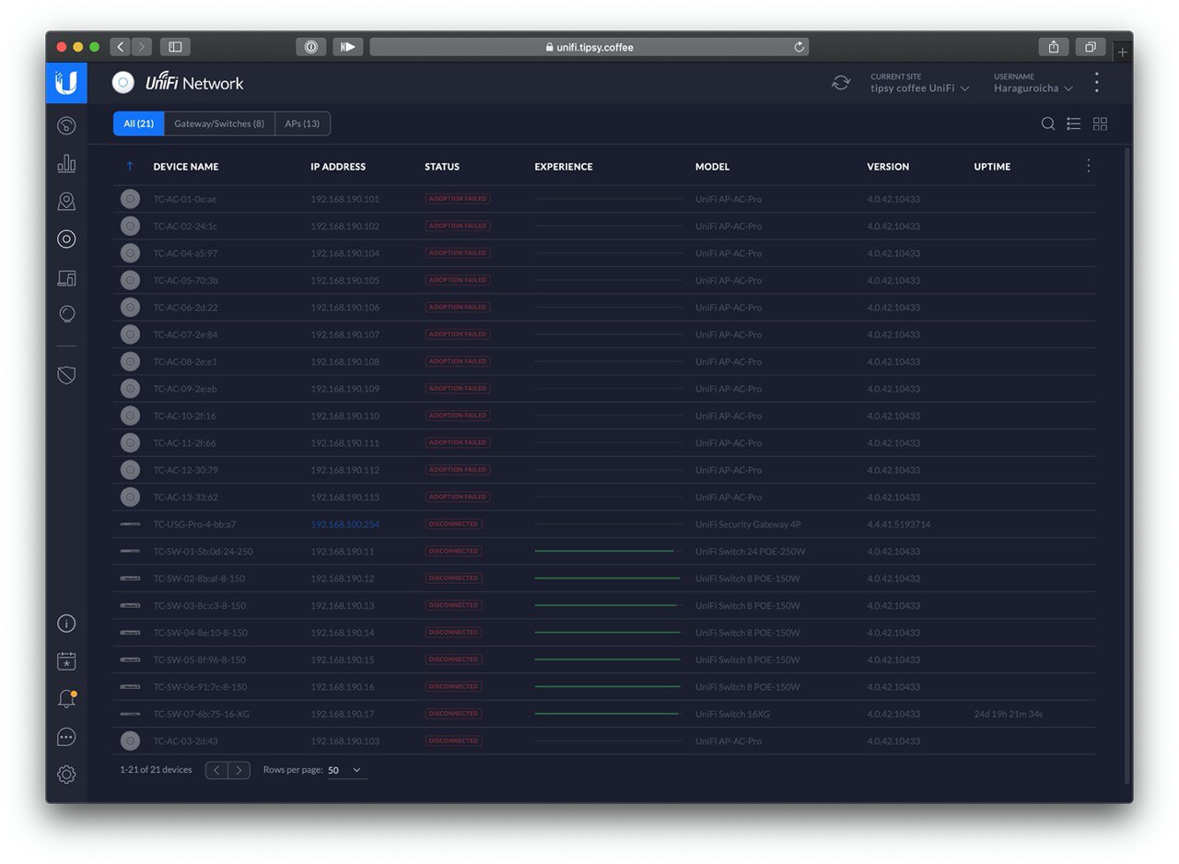Open the live chat support icon
Viewport: 1179px width, 864px height.
[66, 737]
